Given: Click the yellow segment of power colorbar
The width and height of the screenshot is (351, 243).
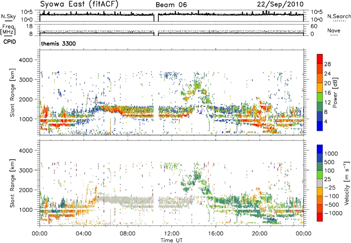Looking at the screenshot, I should pyautogui.click(x=320, y=87).
